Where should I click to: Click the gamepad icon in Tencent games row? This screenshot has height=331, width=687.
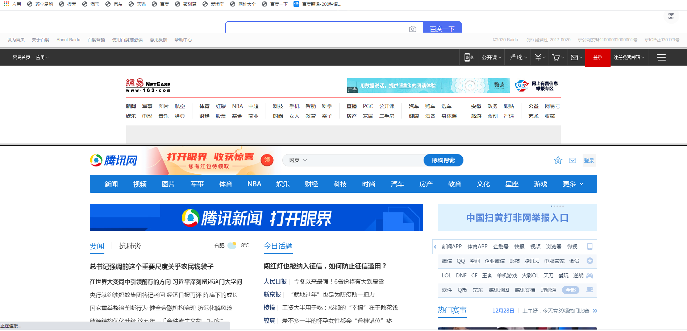(x=590, y=276)
